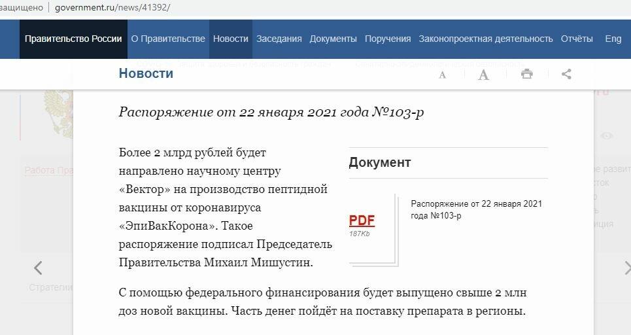
Task: Open Правительство России home link
Action: [x=73, y=39]
